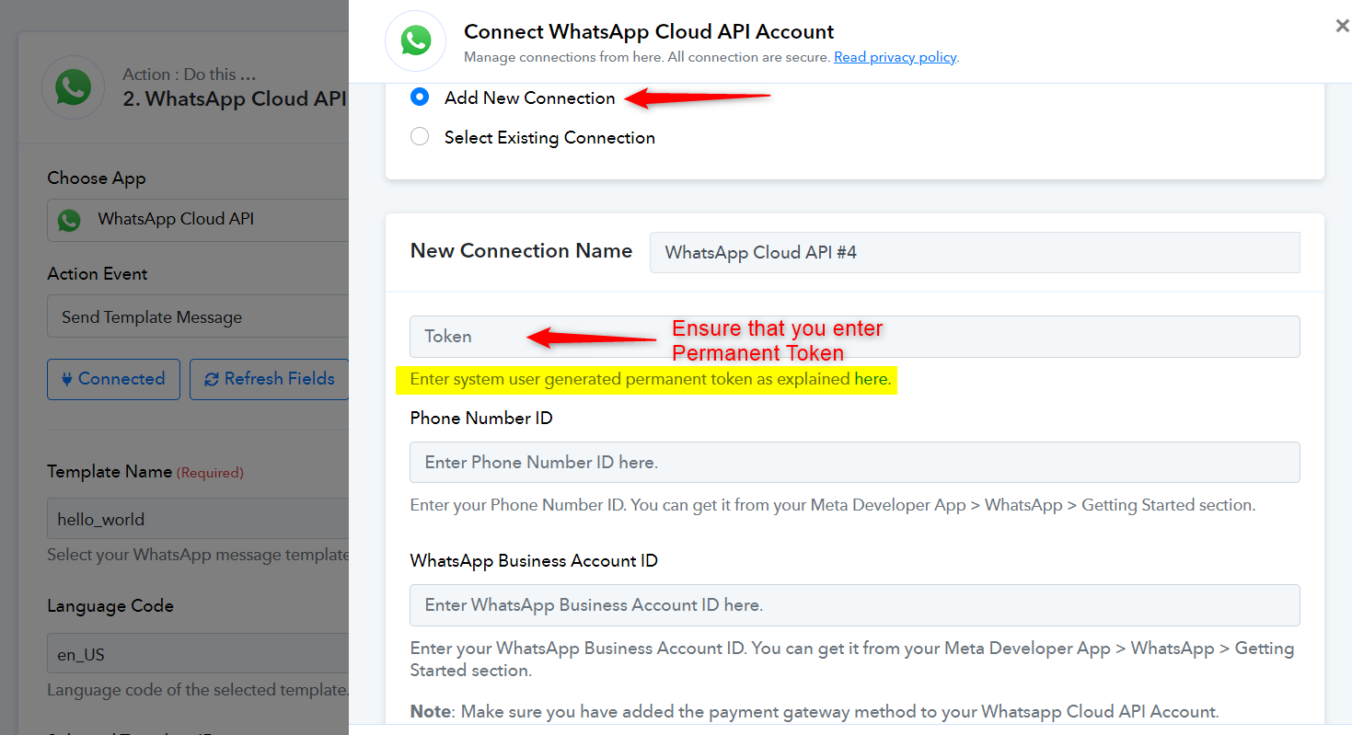
Task: Click the Phone Number ID input field
Action: coord(854,462)
